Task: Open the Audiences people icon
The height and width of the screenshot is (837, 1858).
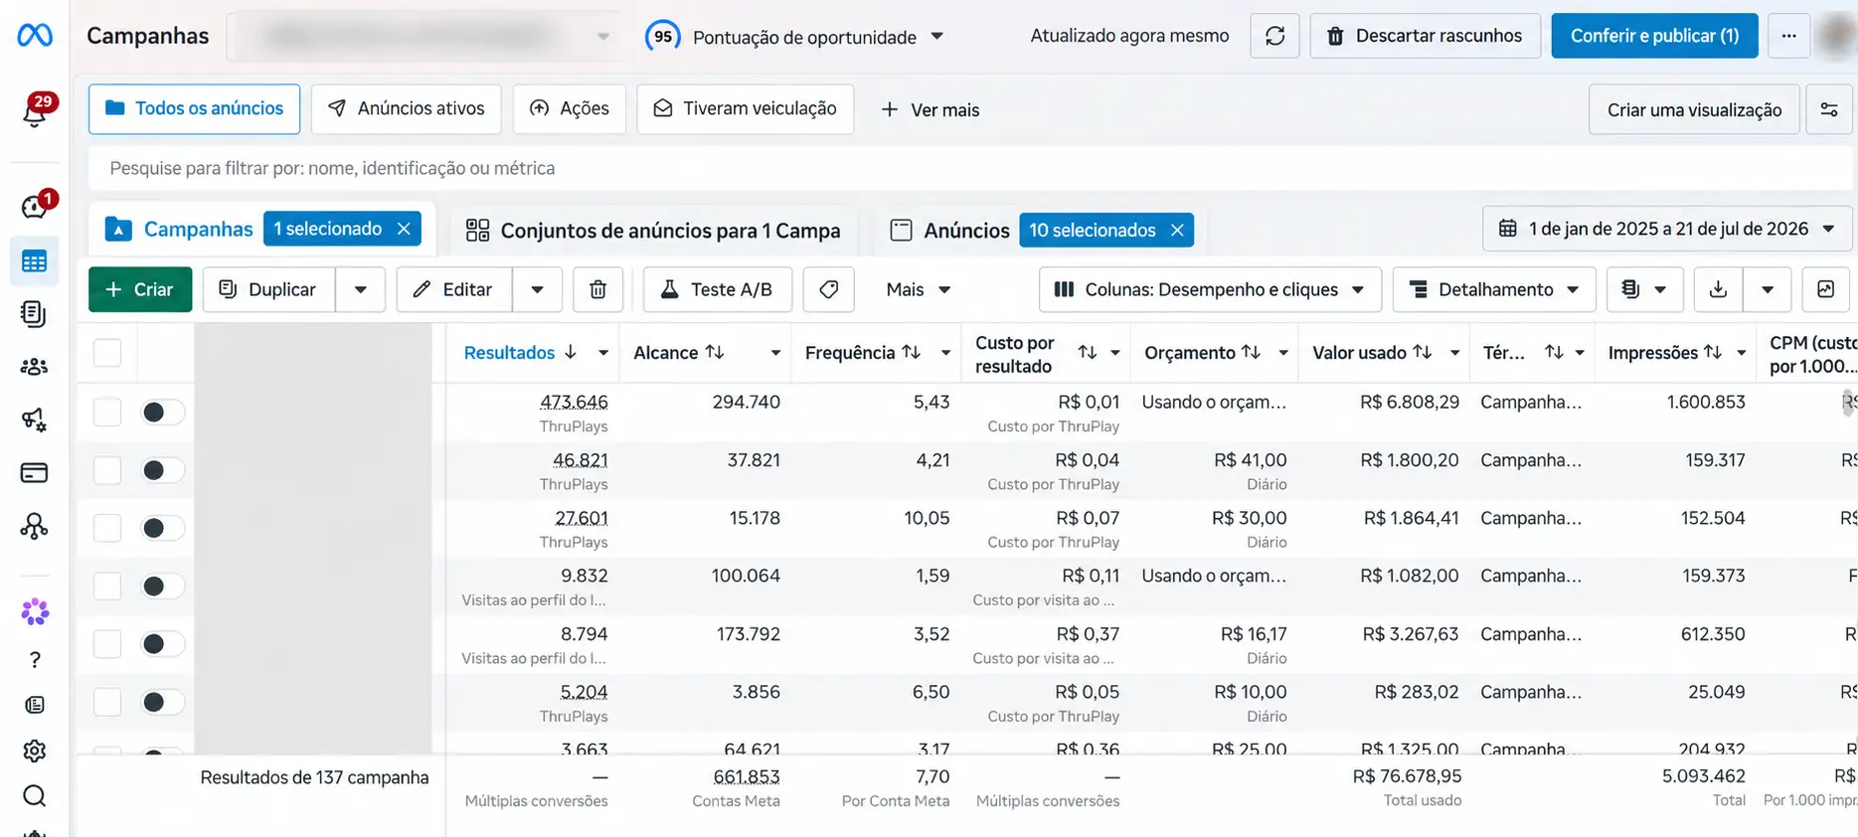Action: [35, 367]
